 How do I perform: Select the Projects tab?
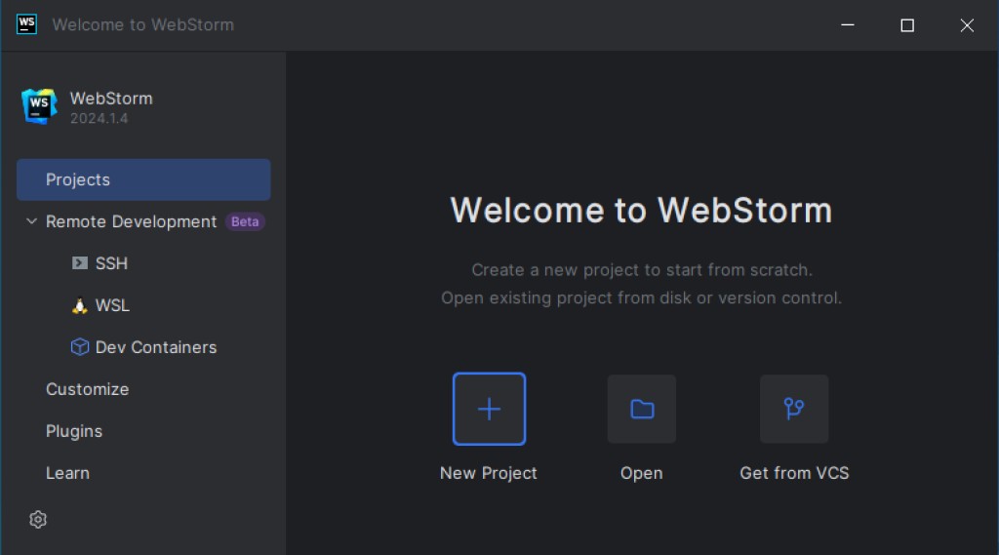pyautogui.click(x=143, y=179)
